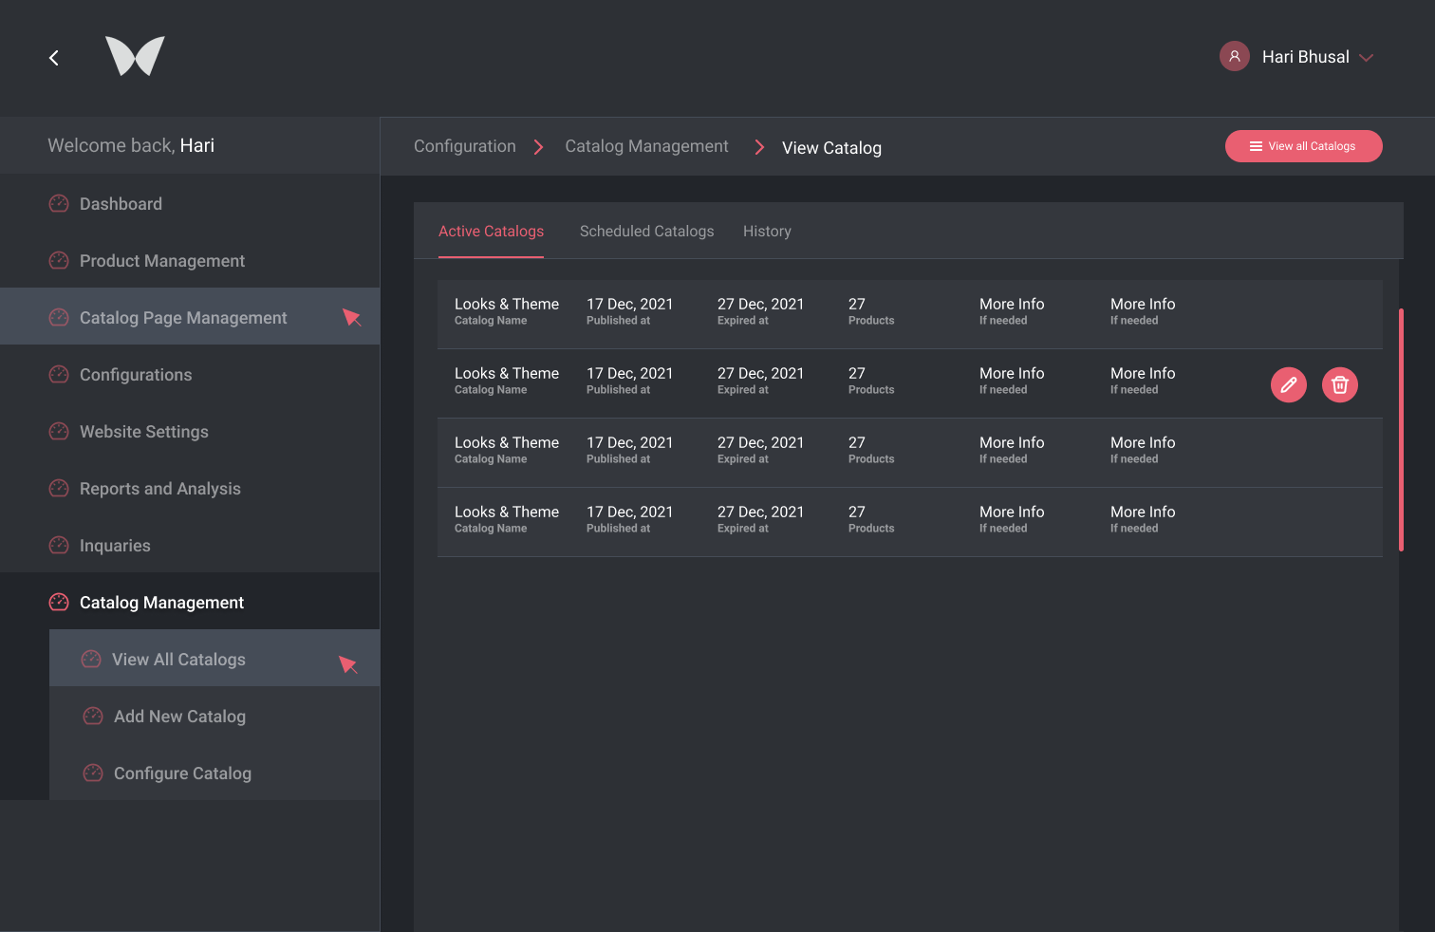Click the butterfly logo icon
Image resolution: width=1435 pixels, height=932 pixels.
coord(135,56)
